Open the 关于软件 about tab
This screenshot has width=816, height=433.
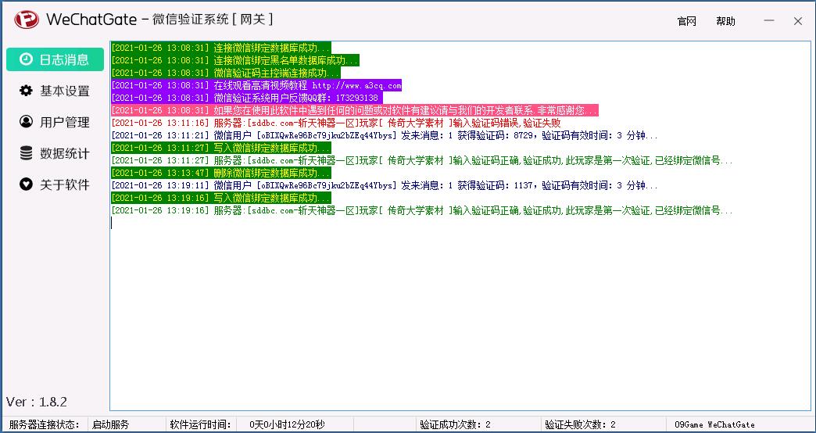[x=55, y=184]
